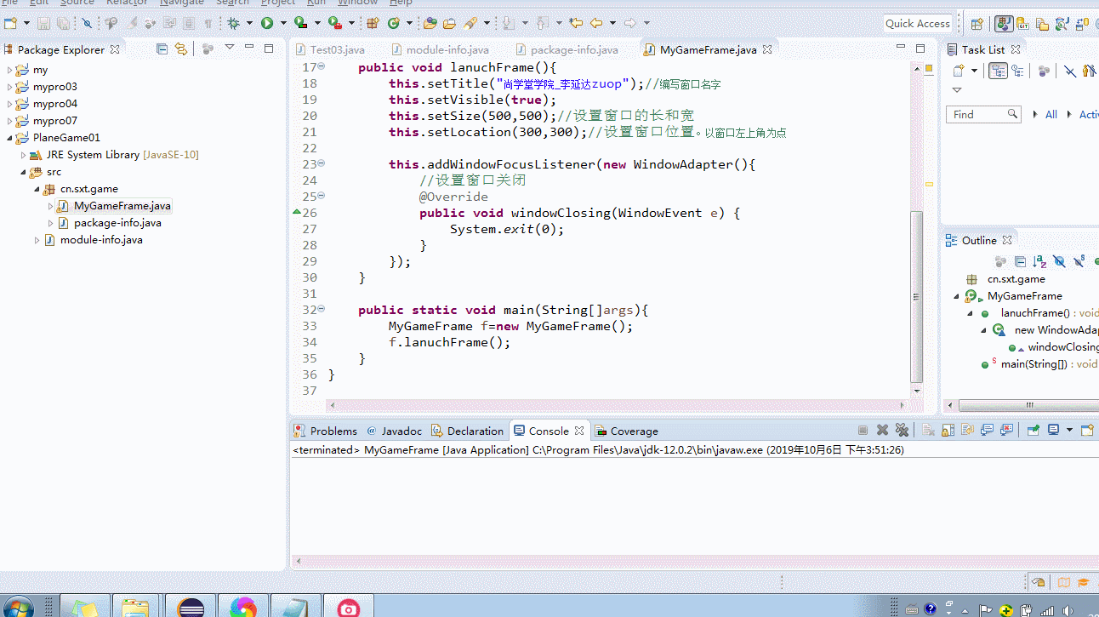
Task: Click the Eclipse icon on taskbar
Action: [191, 608]
